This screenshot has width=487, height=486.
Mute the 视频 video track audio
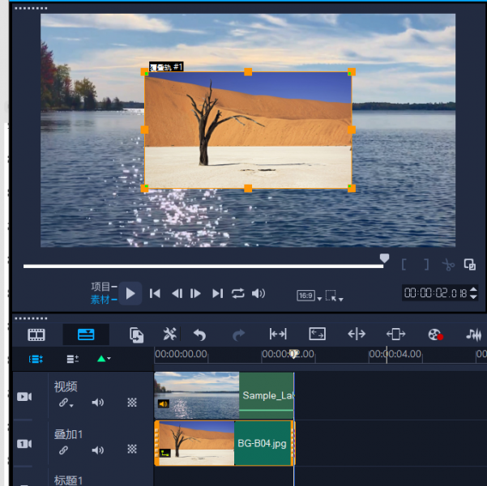(98, 403)
